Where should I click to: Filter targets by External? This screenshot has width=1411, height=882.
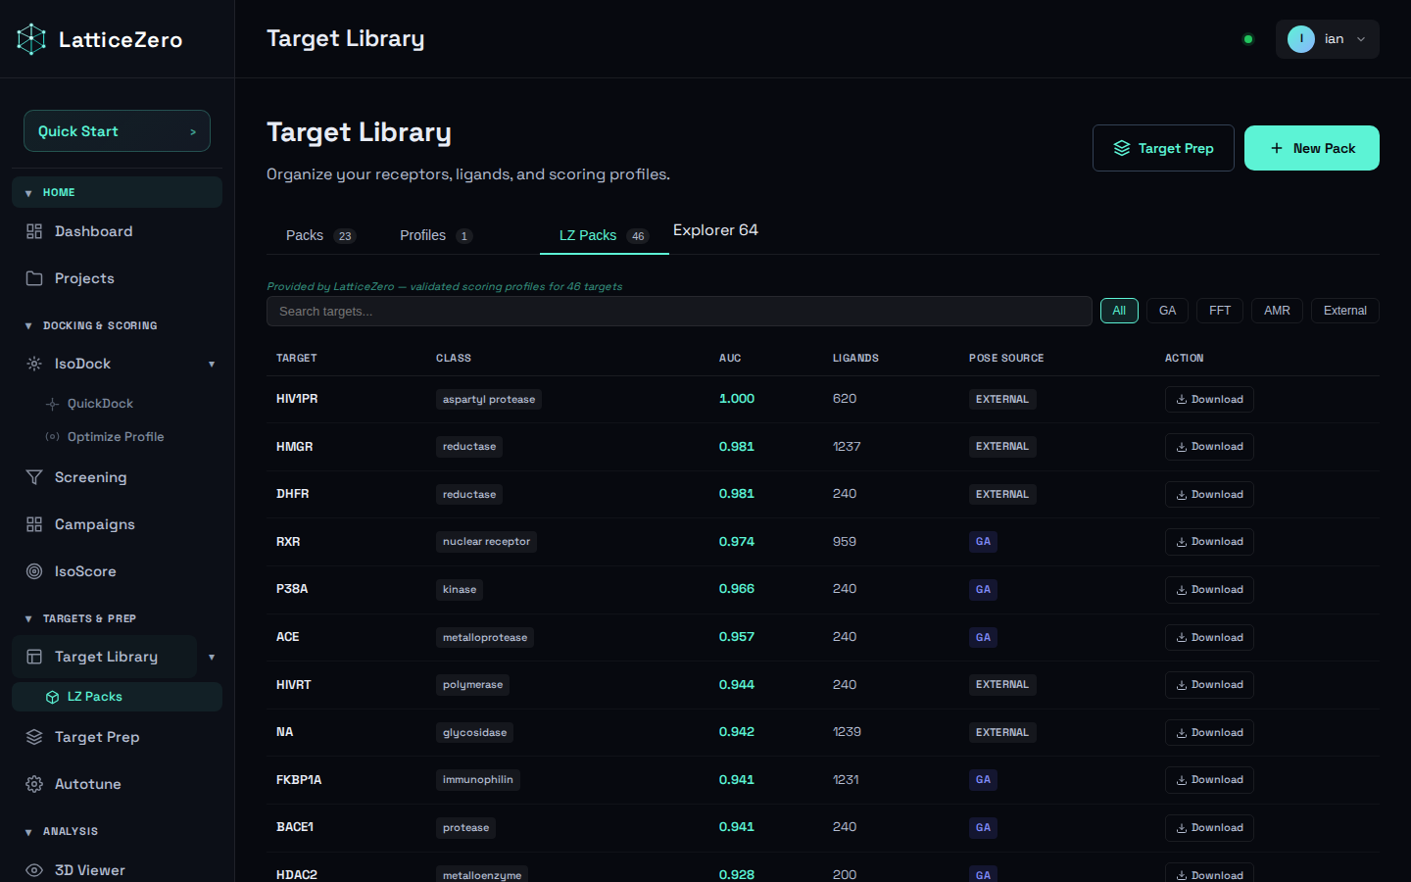(x=1345, y=311)
